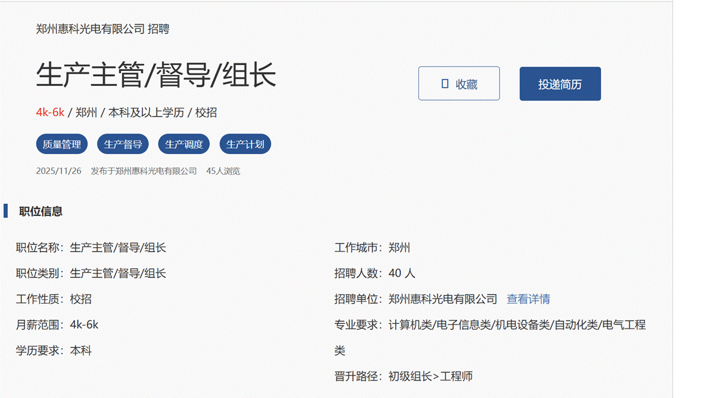Click the 学历要求 本科 field
Viewport: 714px width, 398px height.
[54, 351]
